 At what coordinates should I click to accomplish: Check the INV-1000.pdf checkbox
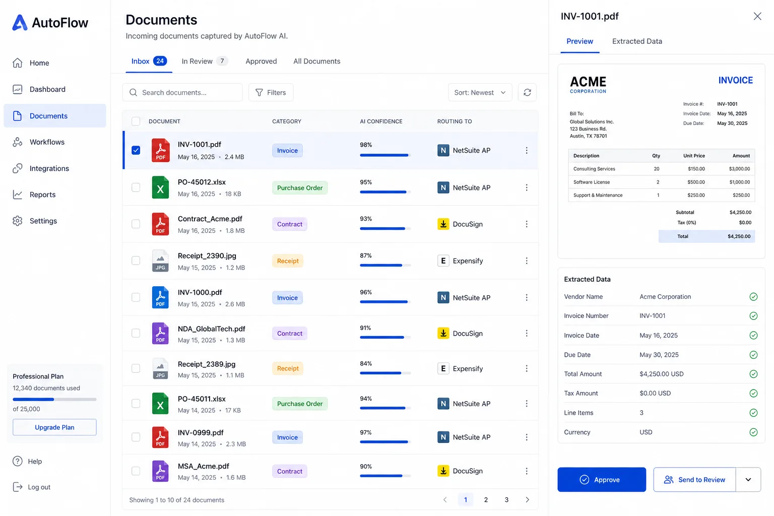(136, 297)
